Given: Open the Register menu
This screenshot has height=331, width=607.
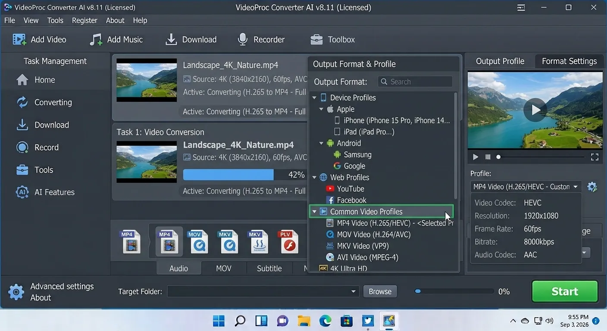Looking at the screenshot, I should click(x=84, y=20).
